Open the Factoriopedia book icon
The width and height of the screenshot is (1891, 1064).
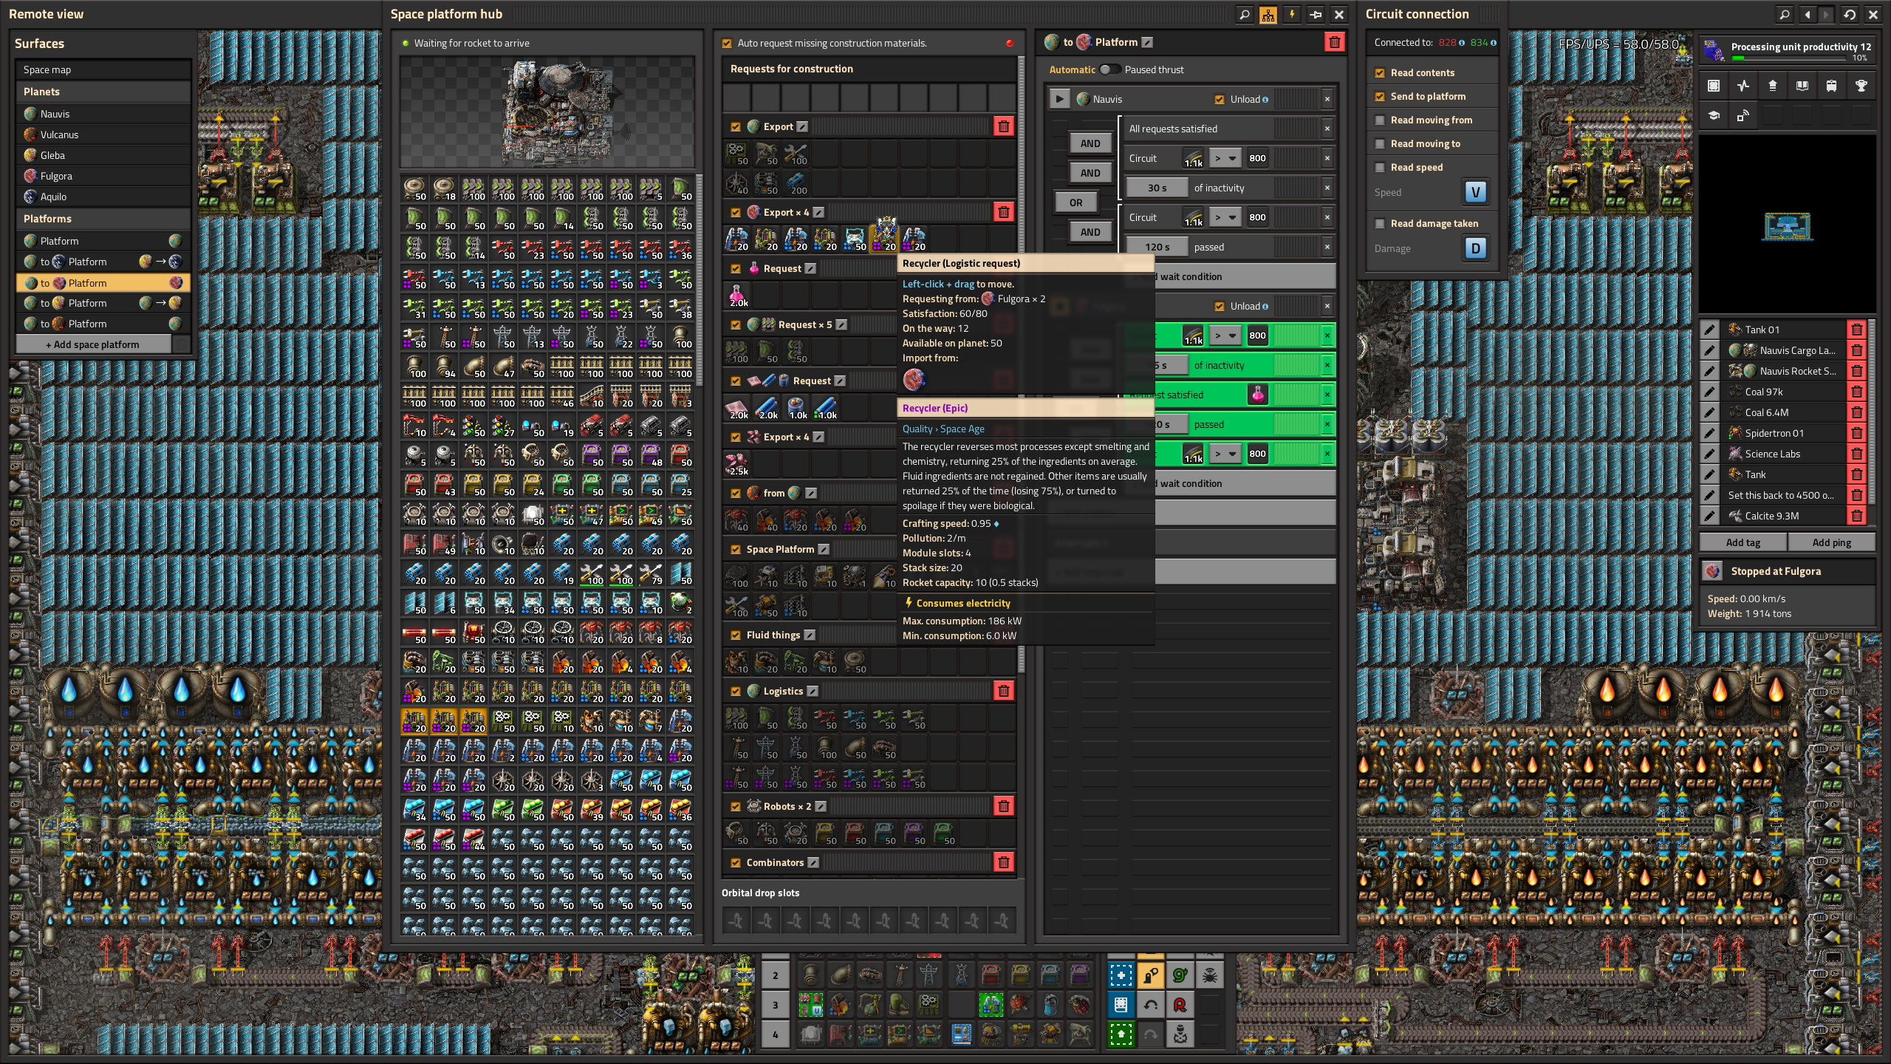1802,86
